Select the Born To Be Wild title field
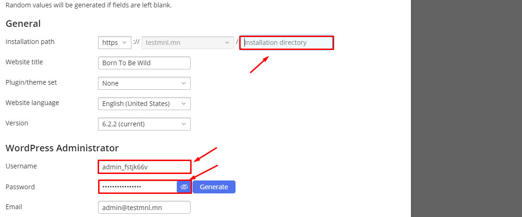The image size is (522, 217). click(144, 63)
